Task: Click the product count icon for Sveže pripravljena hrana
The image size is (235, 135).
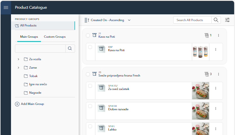Action: [x=207, y=74]
